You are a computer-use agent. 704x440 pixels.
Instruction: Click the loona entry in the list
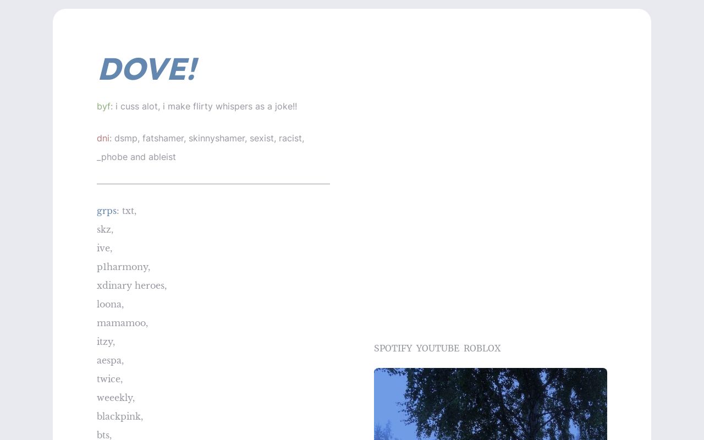(x=110, y=305)
